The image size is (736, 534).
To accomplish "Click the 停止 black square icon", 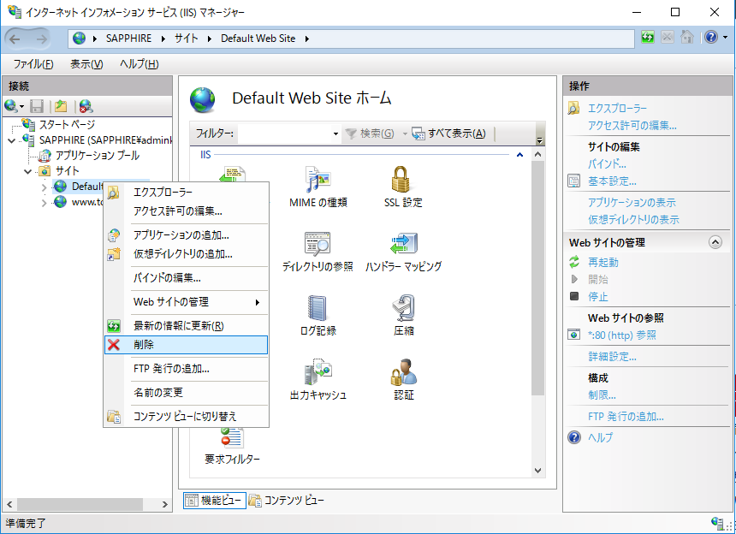I will (x=574, y=296).
